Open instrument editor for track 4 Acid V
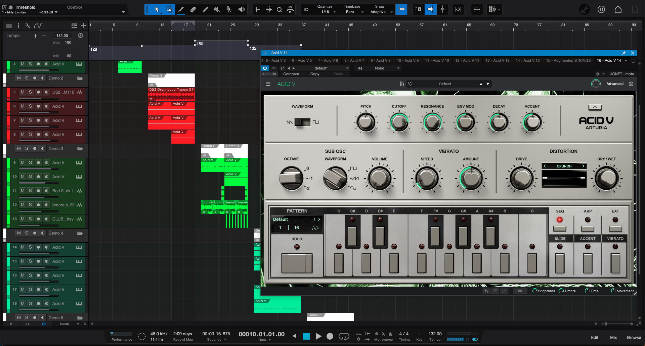 tap(79, 64)
